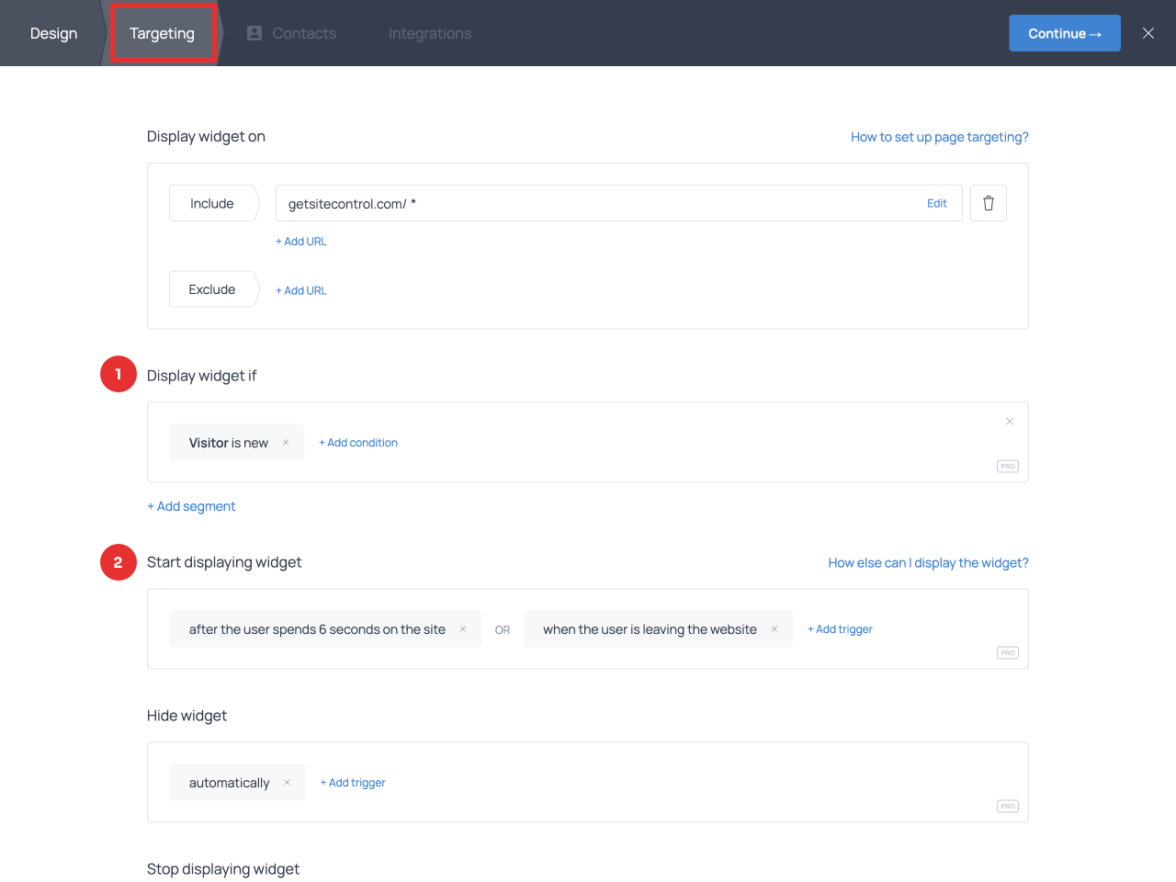Image resolution: width=1176 pixels, height=882 pixels.
Task: Edit the included getsitecontrol.com URL
Action: [936, 204]
